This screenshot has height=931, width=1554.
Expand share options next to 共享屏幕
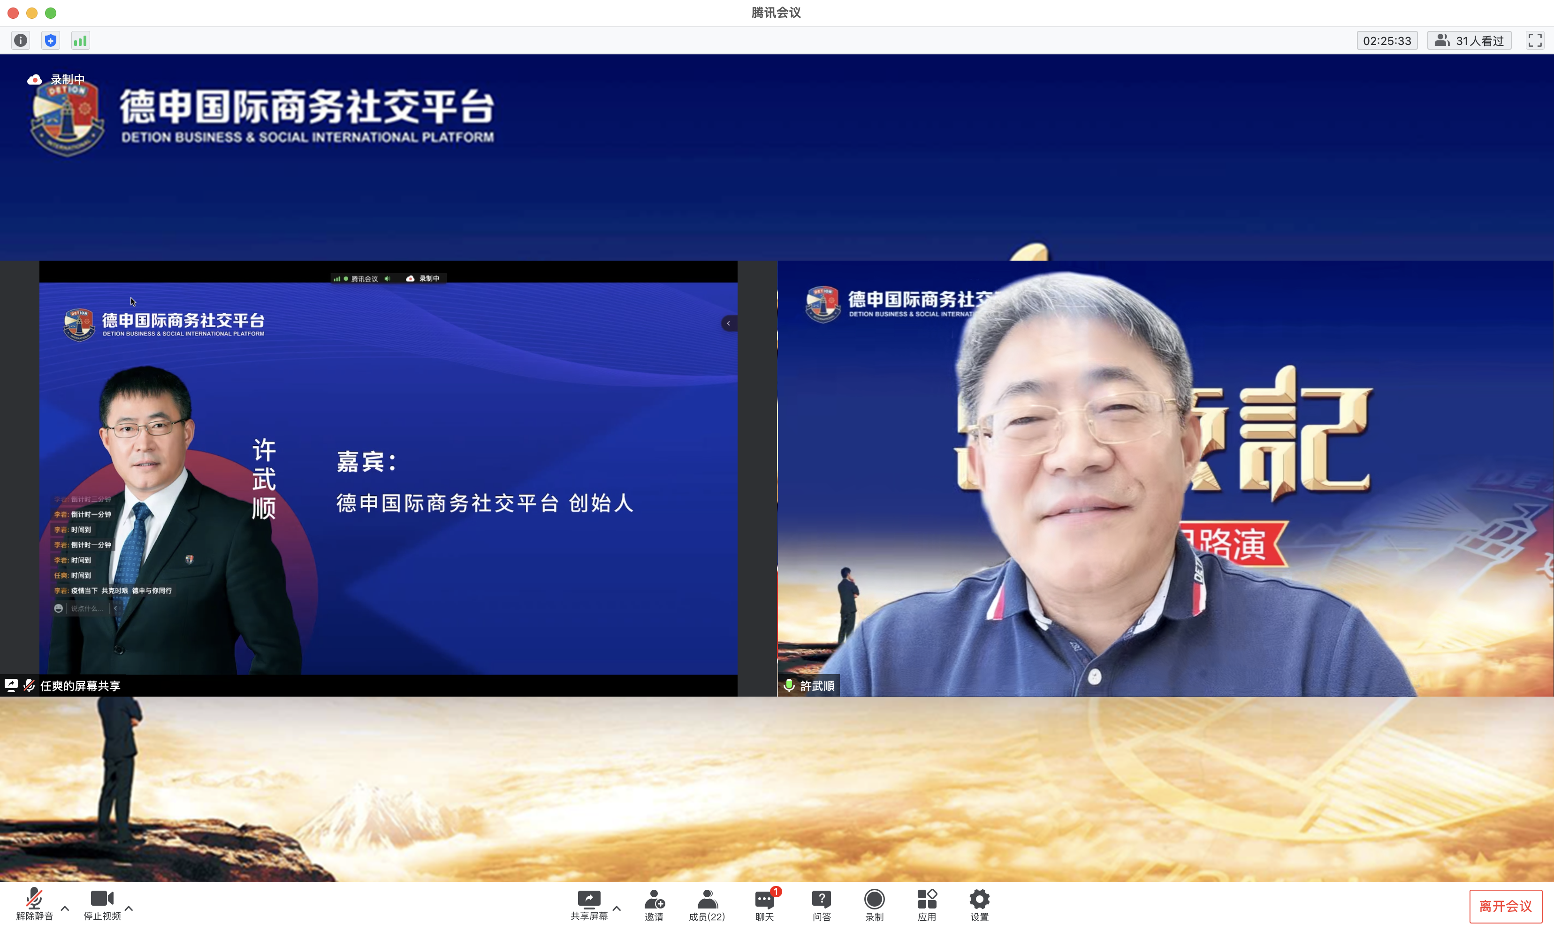click(617, 908)
